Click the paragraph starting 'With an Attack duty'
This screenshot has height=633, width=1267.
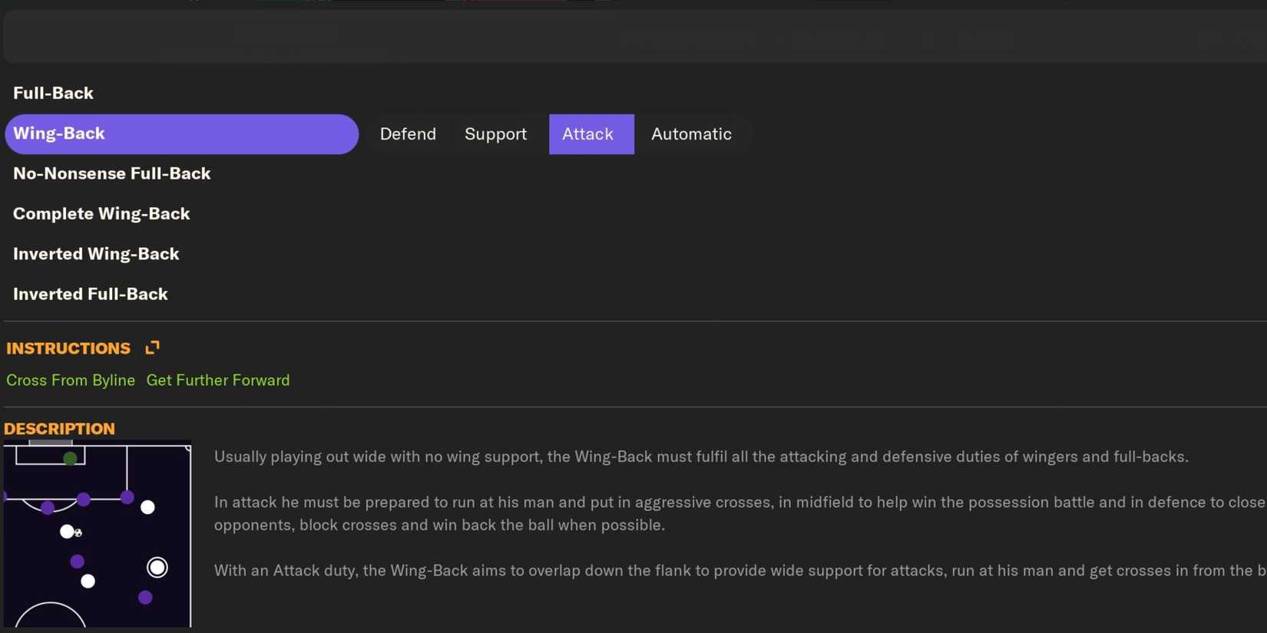[737, 570]
